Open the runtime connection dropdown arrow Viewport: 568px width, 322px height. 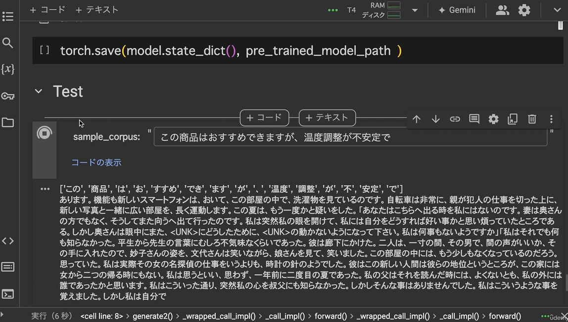pyautogui.click(x=415, y=10)
